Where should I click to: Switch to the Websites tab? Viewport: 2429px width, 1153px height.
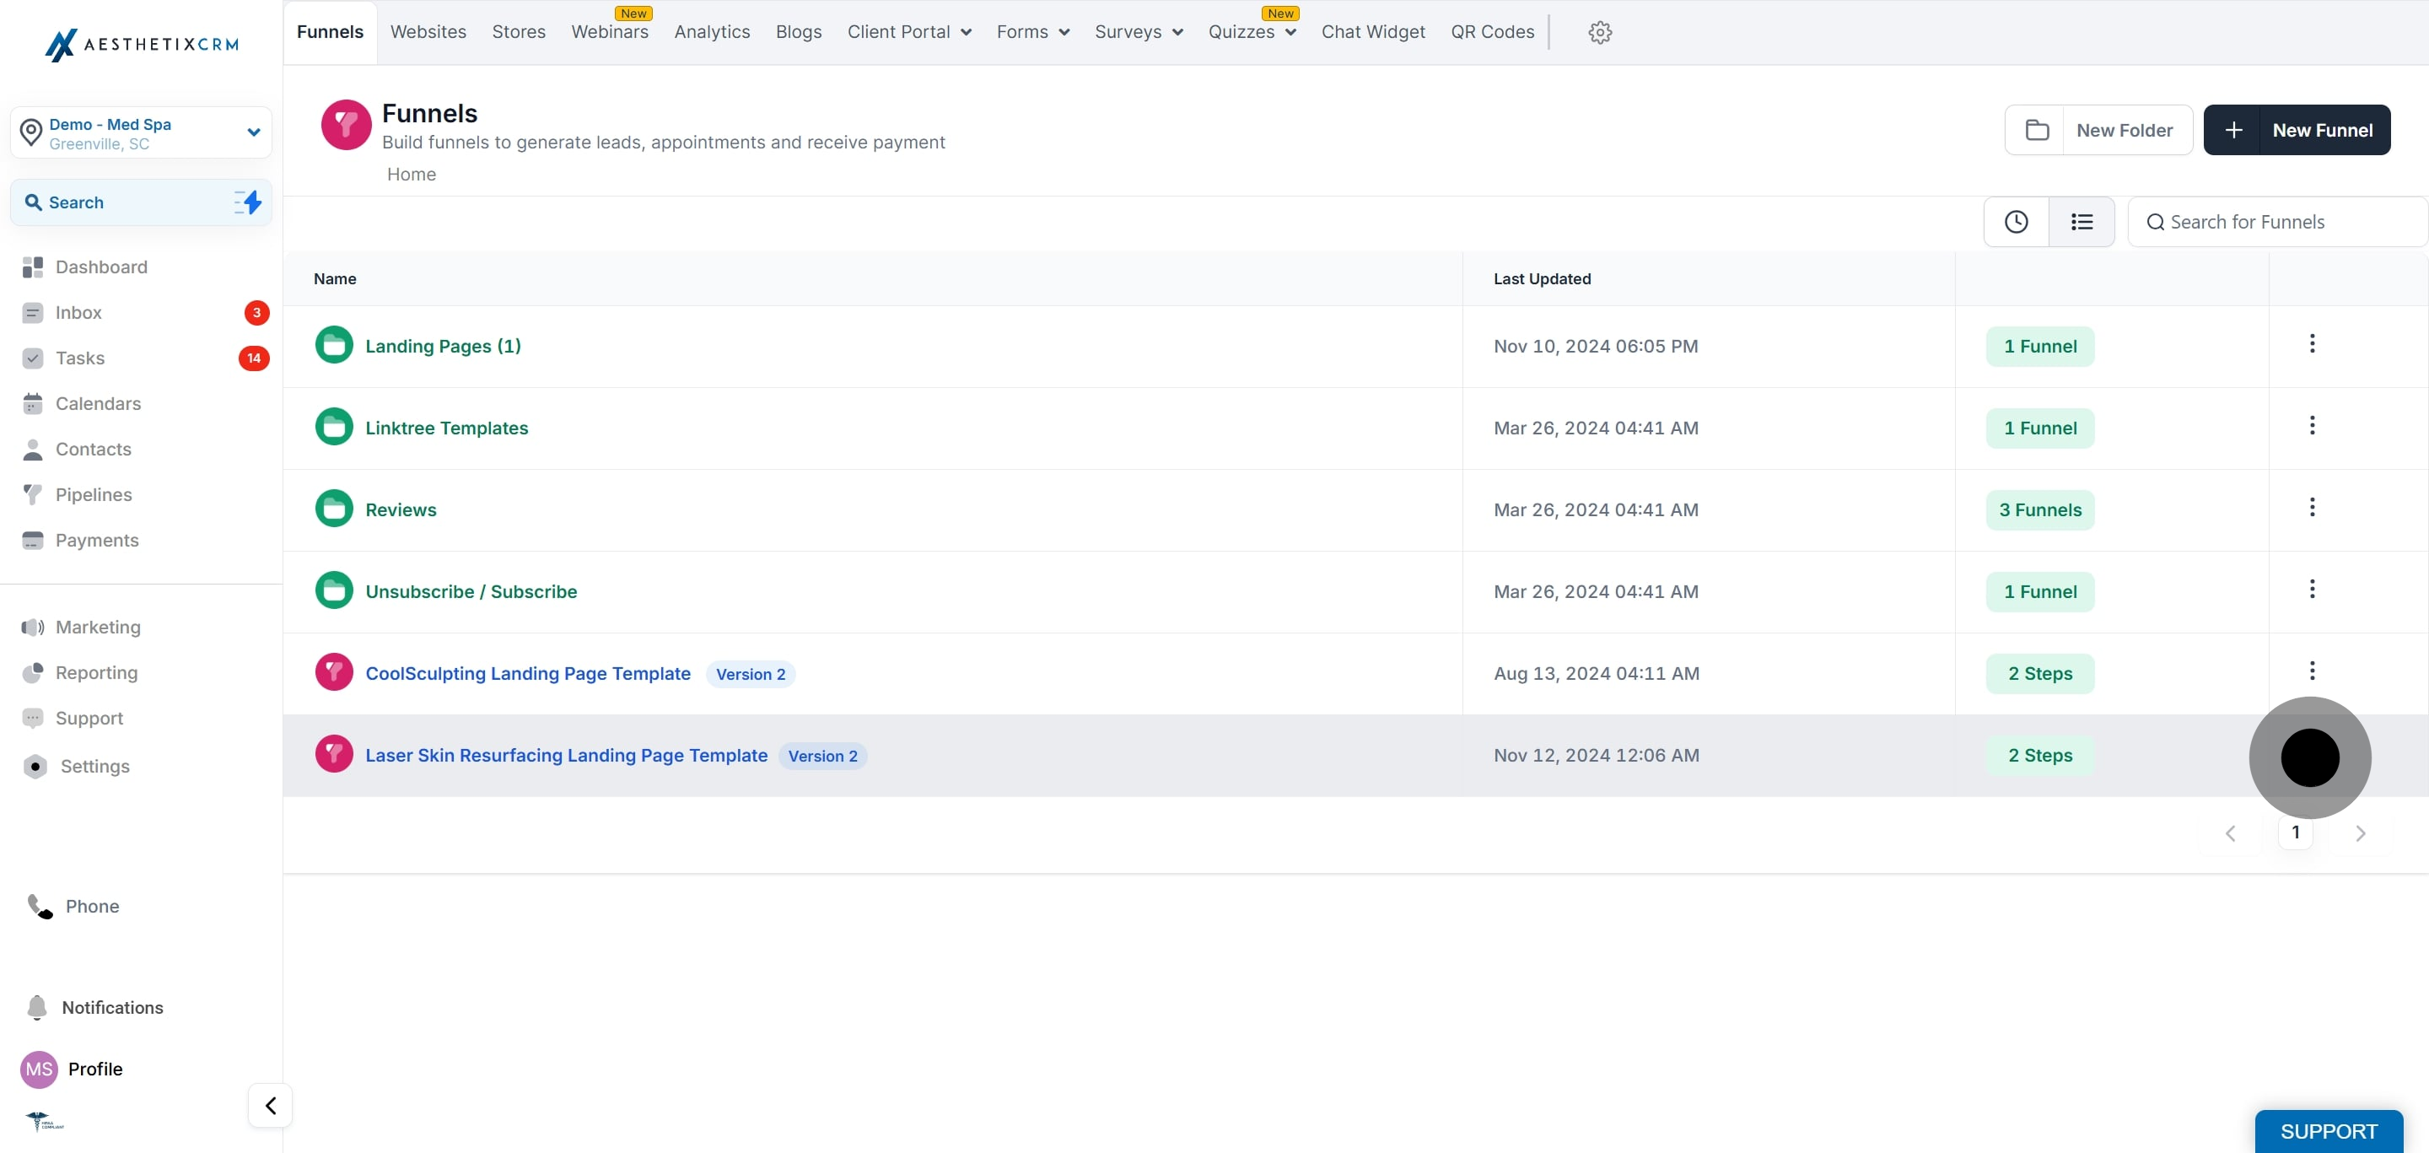[428, 32]
